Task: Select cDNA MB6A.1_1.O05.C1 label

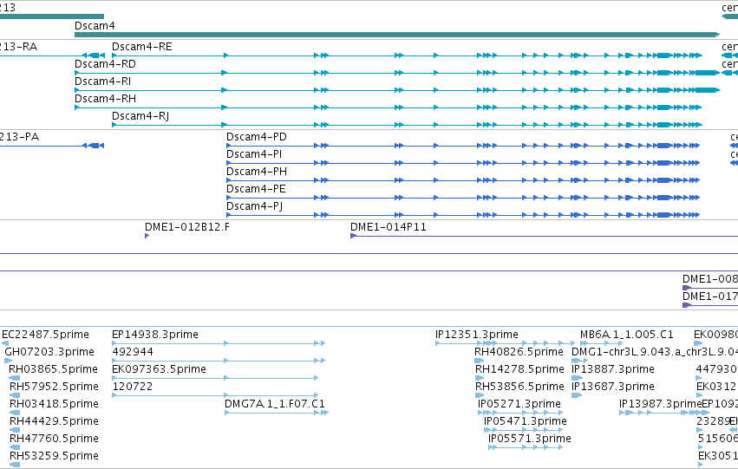Action: coord(626,335)
